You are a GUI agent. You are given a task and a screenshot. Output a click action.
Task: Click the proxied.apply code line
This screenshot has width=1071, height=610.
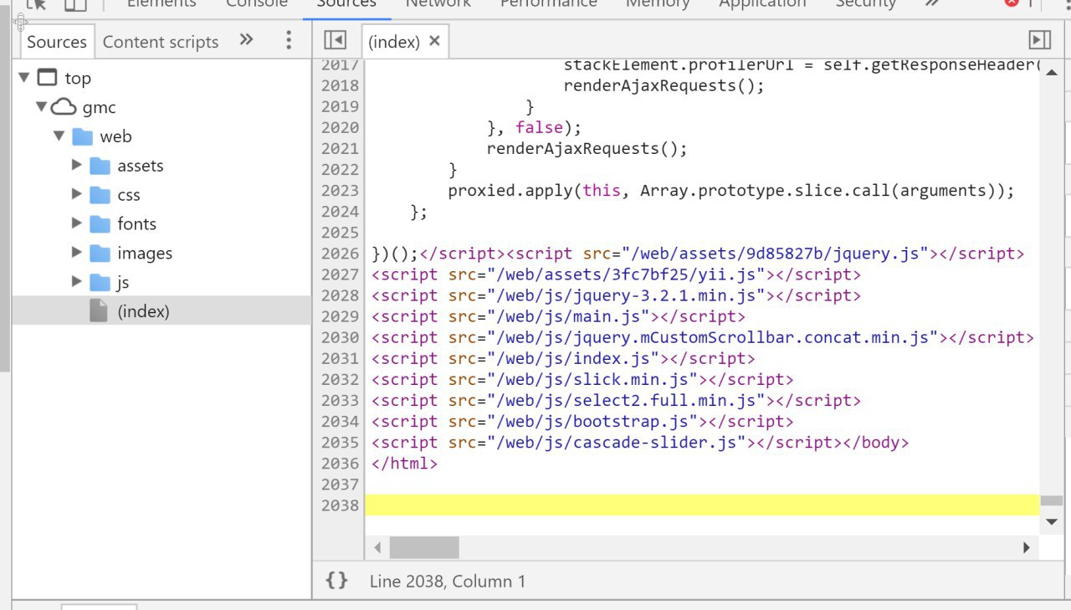coord(731,191)
